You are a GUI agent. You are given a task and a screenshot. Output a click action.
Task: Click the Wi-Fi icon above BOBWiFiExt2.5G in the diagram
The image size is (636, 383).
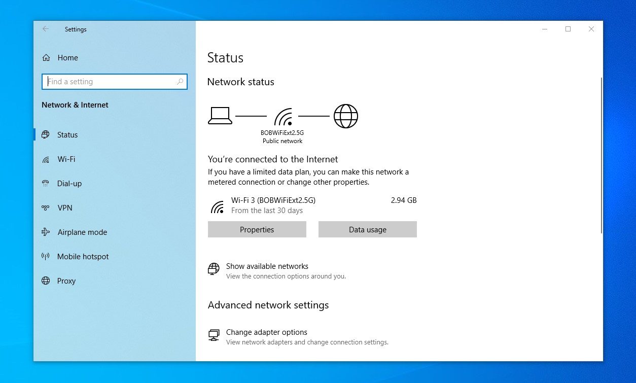click(283, 117)
